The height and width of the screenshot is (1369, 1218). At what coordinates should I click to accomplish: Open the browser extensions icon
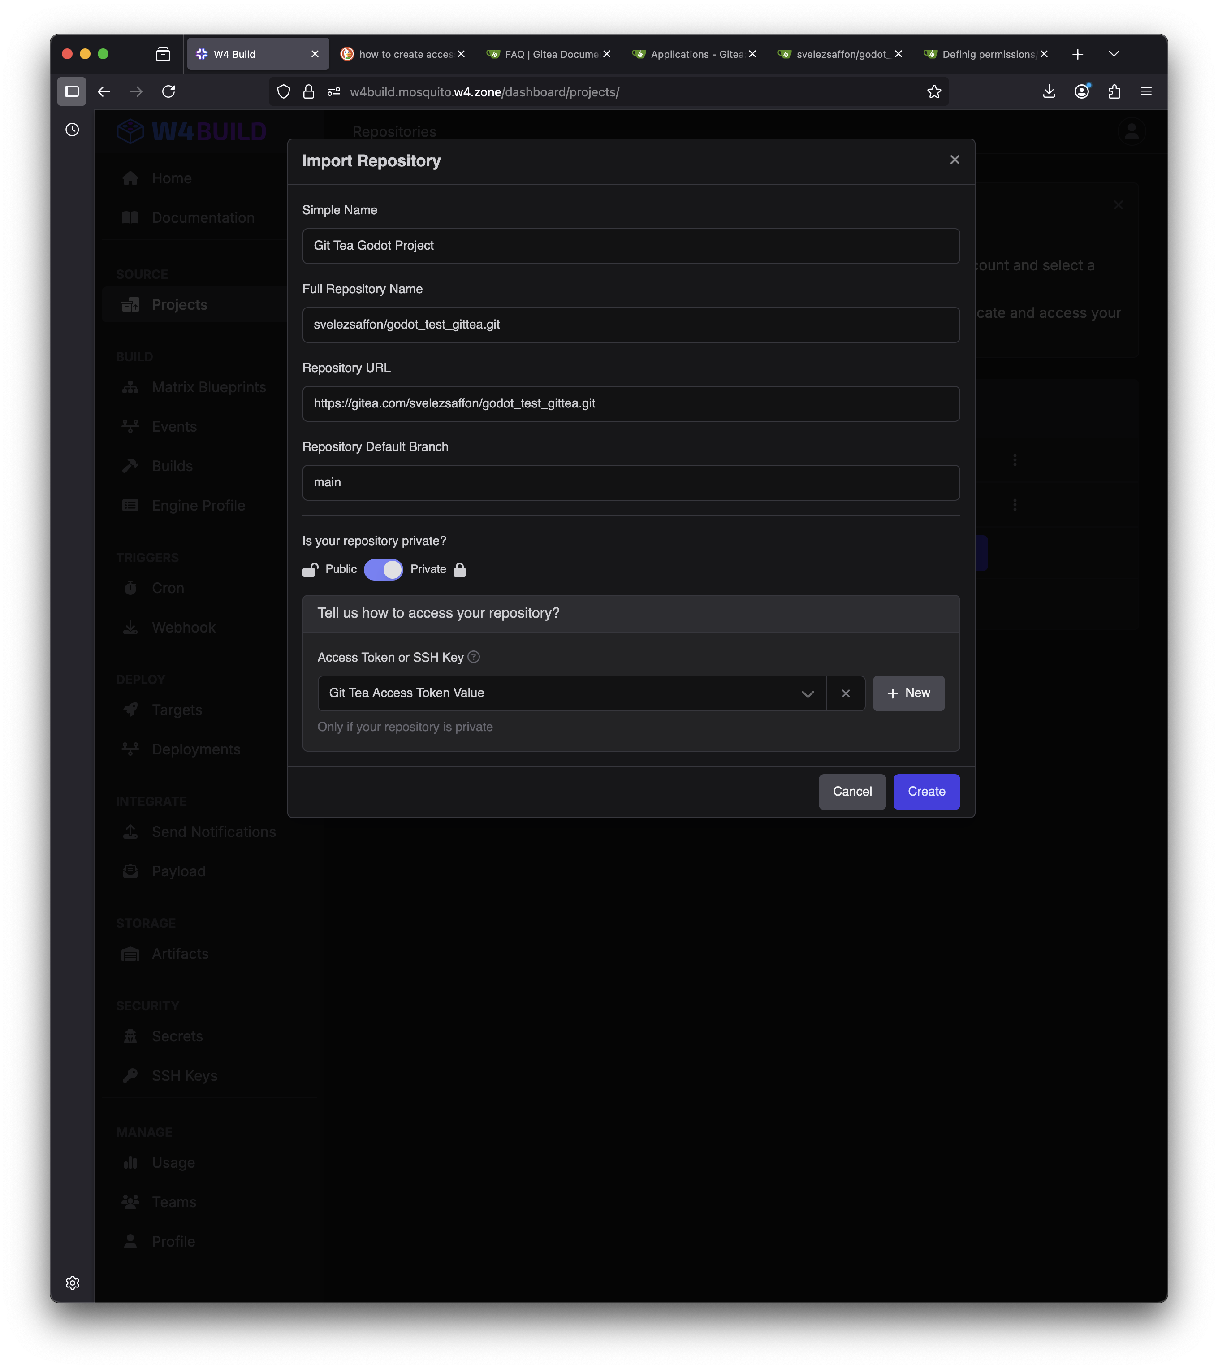pyautogui.click(x=1114, y=92)
